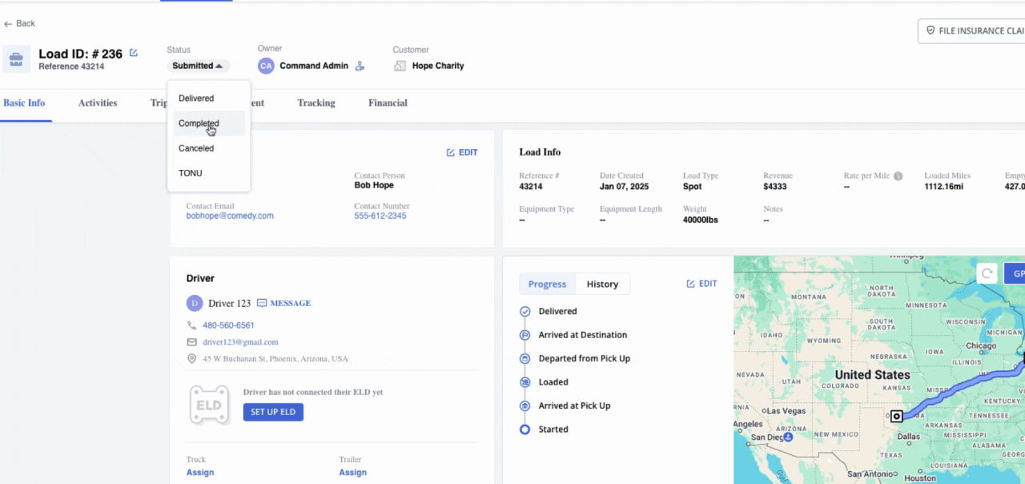
Task: Click the driver avatar icon
Action: tap(195, 303)
